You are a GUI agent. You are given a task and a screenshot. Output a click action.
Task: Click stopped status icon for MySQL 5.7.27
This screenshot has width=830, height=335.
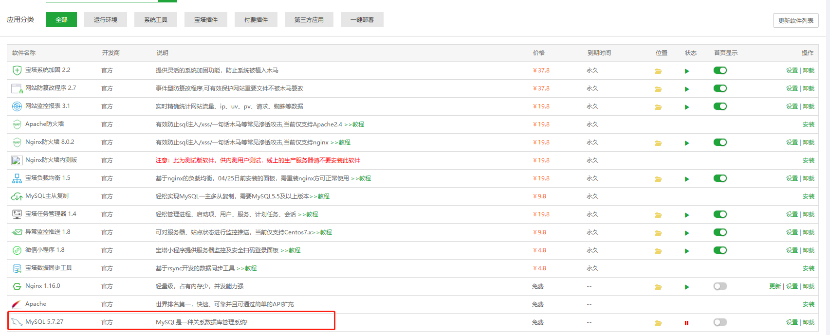(x=686, y=323)
